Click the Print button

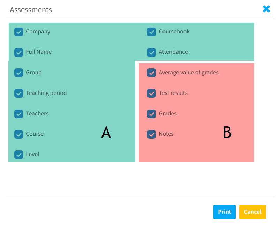pos(224,212)
